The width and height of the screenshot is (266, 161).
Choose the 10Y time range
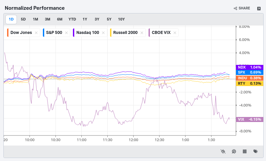click(121, 19)
